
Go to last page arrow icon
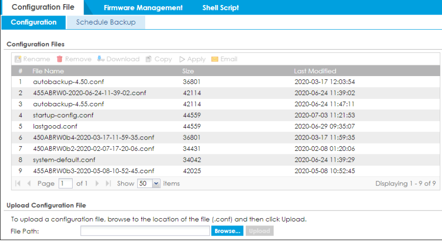point(108,184)
